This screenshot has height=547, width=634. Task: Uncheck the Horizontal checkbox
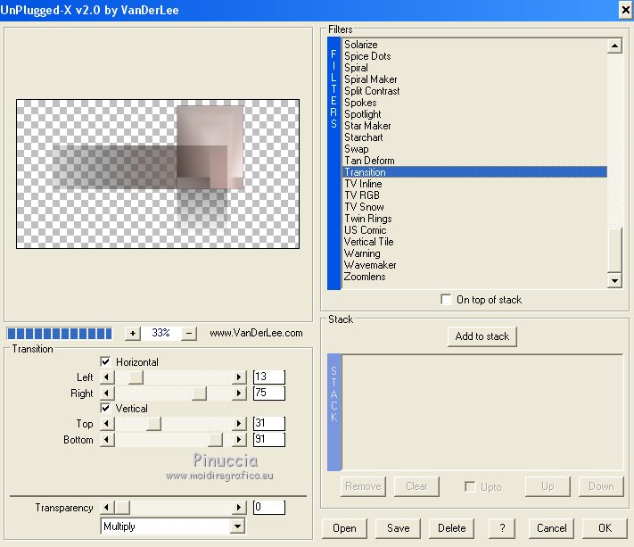(x=105, y=361)
